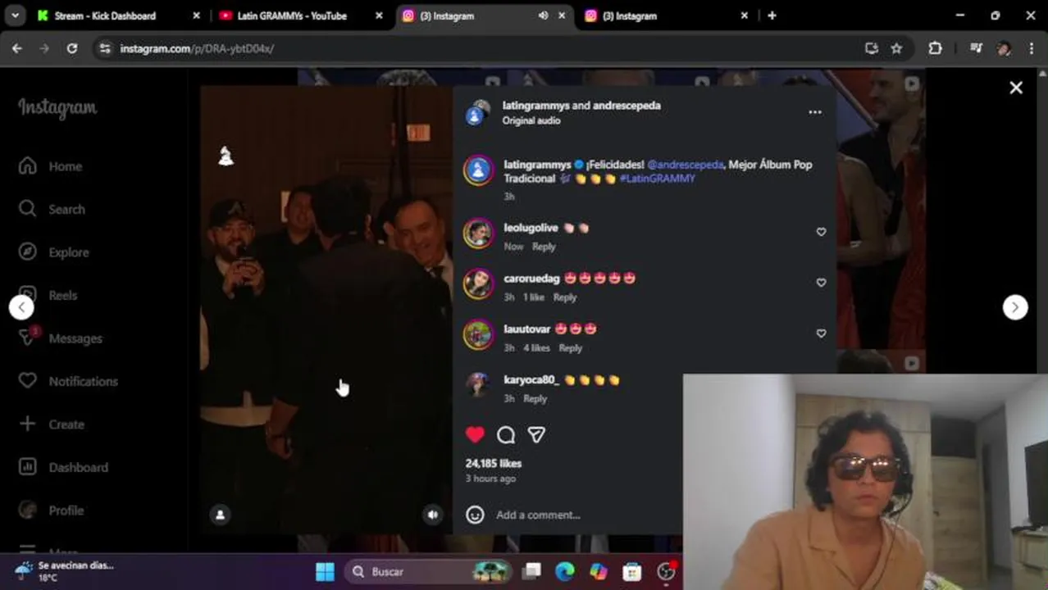Image resolution: width=1048 pixels, height=590 pixels.
Task: Open the #LatinGRAMMY hashtag
Action: click(x=658, y=179)
